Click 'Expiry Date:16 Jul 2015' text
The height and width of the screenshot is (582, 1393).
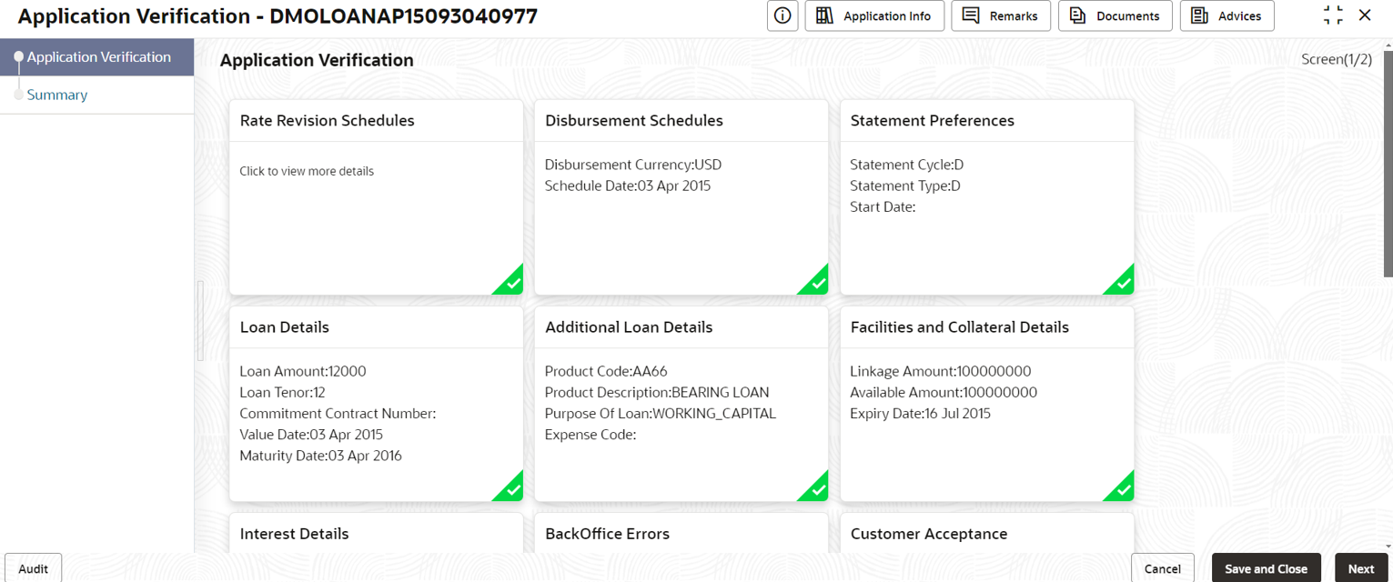tap(920, 413)
